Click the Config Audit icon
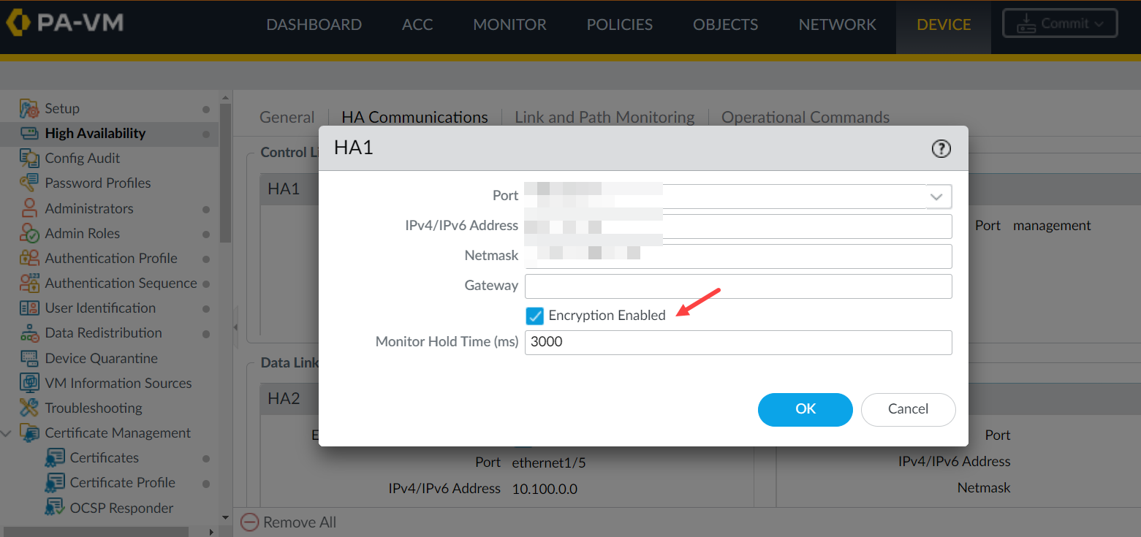Screen dimensions: 1141x537 29,159
